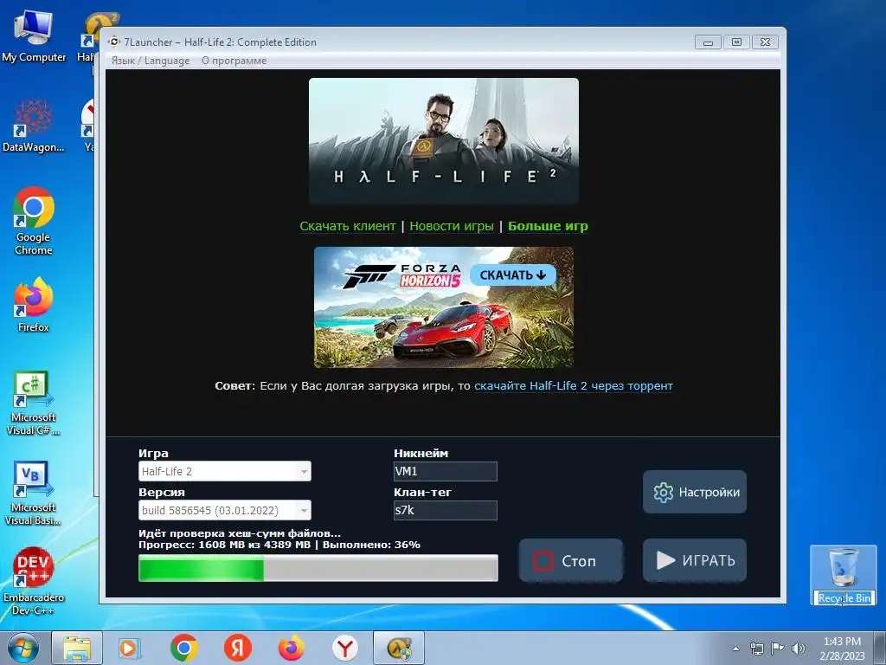Viewport: 886px width, 665px height.
Task: Expand the Игра game dropdown
Action: point(225,471)
